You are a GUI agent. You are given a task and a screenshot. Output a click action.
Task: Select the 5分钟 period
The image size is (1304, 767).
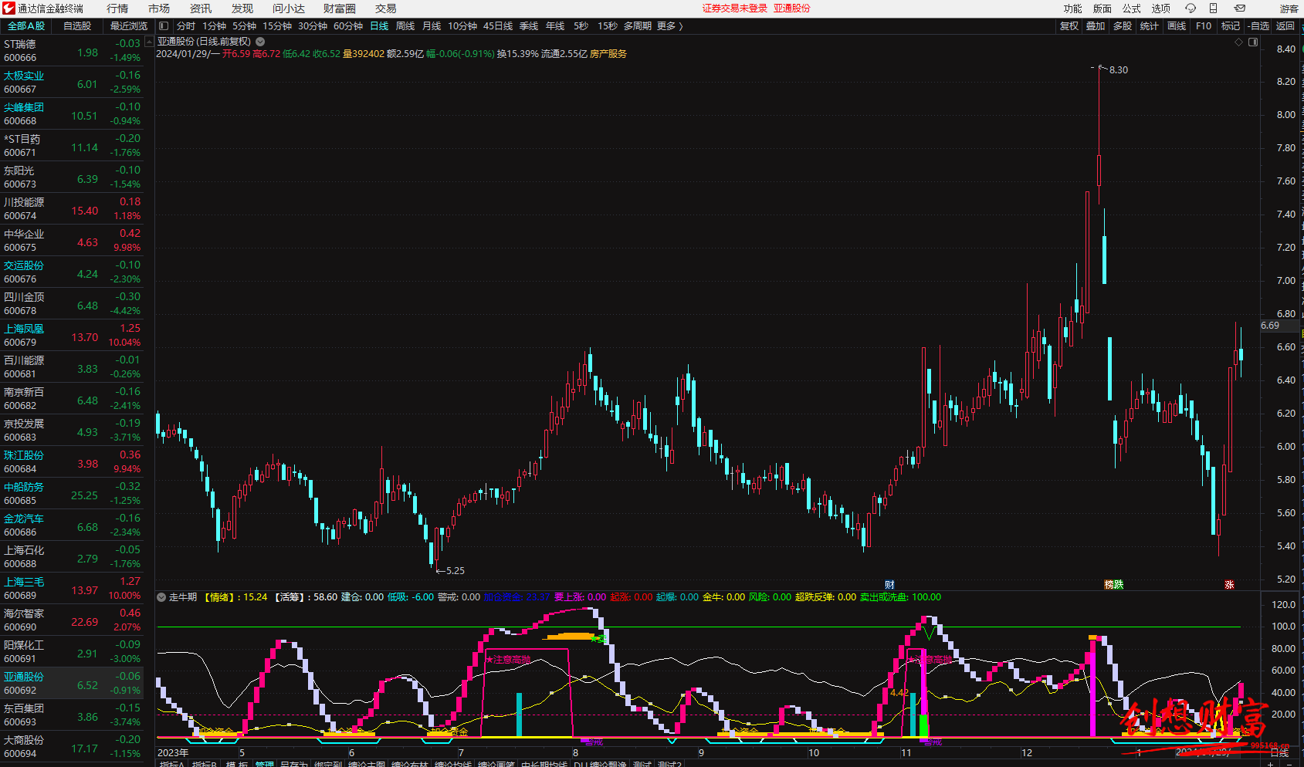[x=244, y=26]
